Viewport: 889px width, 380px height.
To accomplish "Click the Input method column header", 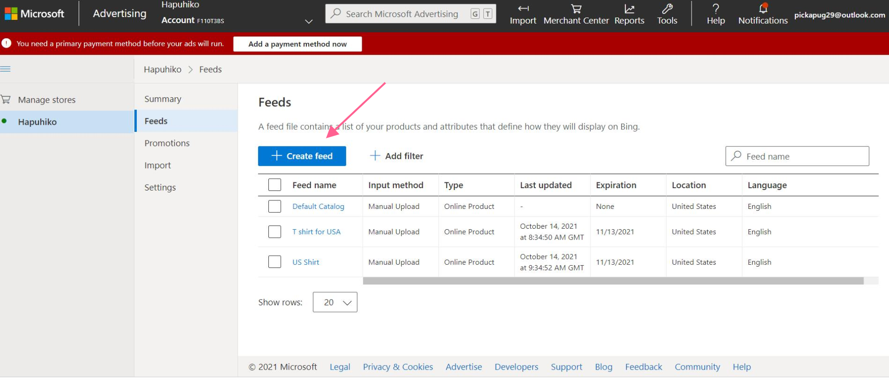I will [x=396, y=185].
